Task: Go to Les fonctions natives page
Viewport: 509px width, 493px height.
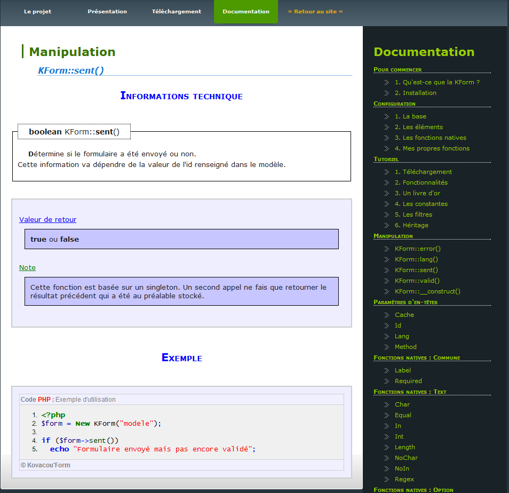Action: 431,138
